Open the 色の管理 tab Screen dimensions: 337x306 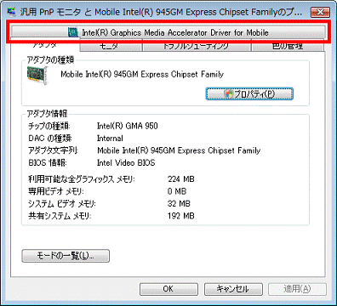288,46
